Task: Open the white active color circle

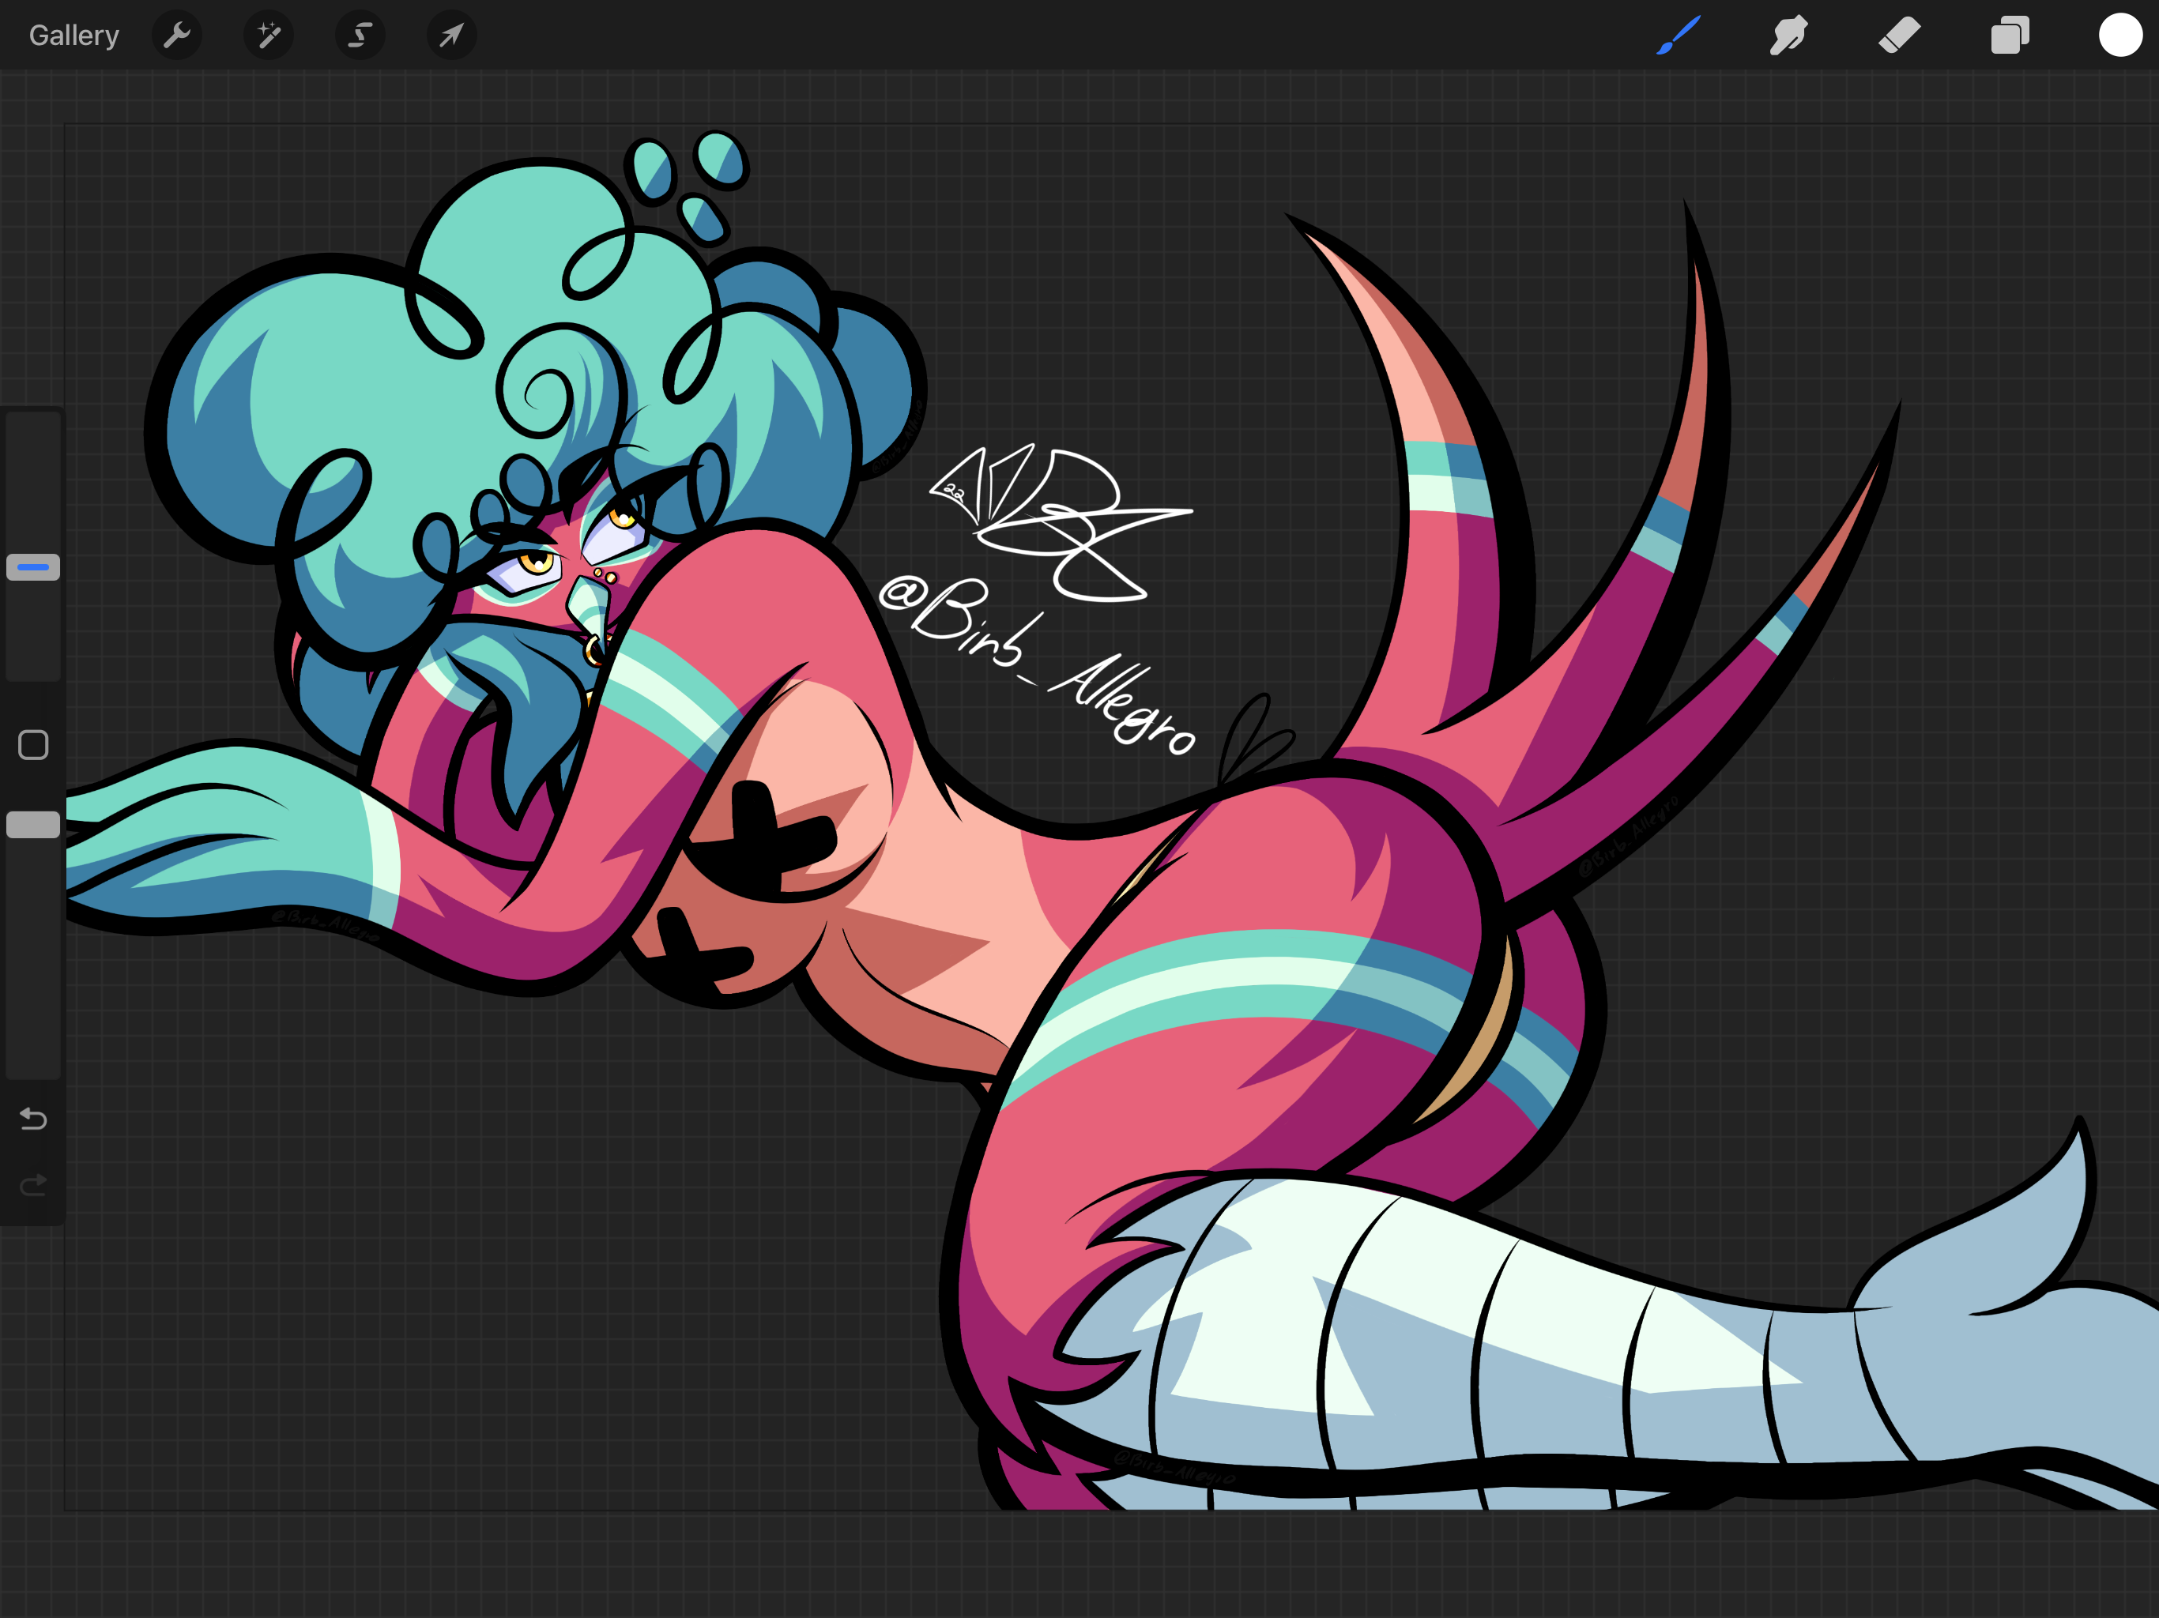Action: coord(2120,35)
